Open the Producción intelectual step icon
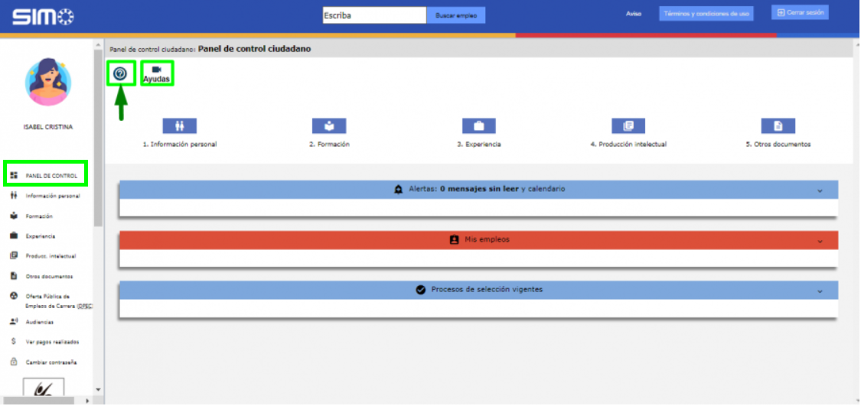This screenshot has height=406, width=861. point(628,126)
